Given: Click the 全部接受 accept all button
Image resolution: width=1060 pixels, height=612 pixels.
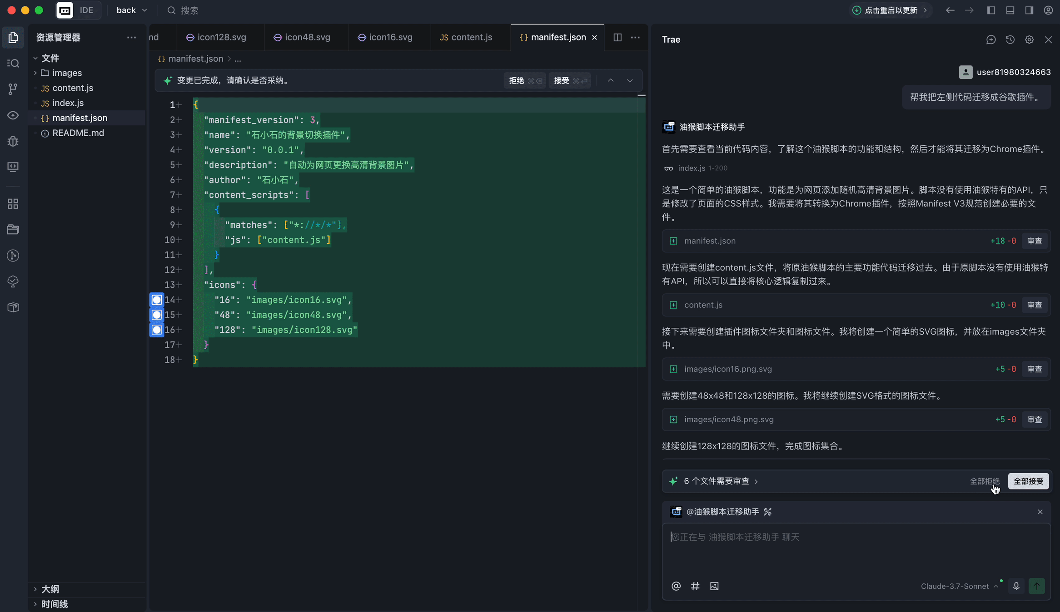Looking at the screenshot, I should pos(1028,481).
